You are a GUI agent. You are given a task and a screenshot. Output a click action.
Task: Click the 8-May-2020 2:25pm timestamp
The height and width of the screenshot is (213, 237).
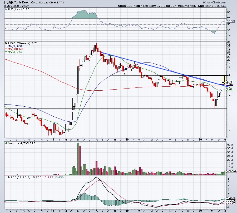pyautogui.click(x=17, y=6)
